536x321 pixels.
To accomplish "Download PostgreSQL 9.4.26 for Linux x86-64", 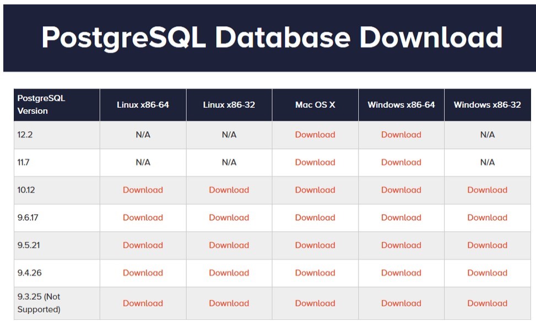I will click(x=143, y=273).
